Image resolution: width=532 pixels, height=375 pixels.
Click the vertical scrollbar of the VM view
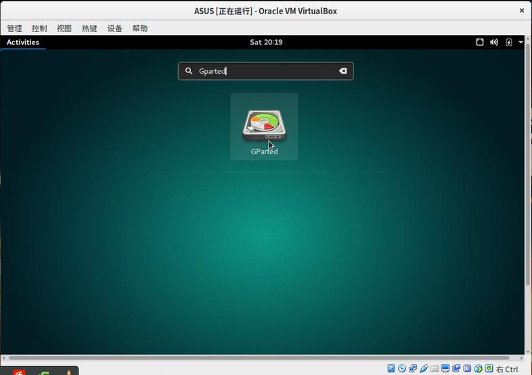(x=527, y=164)
